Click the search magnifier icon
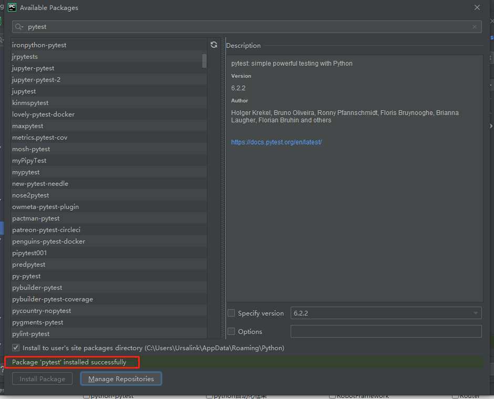 pos(19,27)
